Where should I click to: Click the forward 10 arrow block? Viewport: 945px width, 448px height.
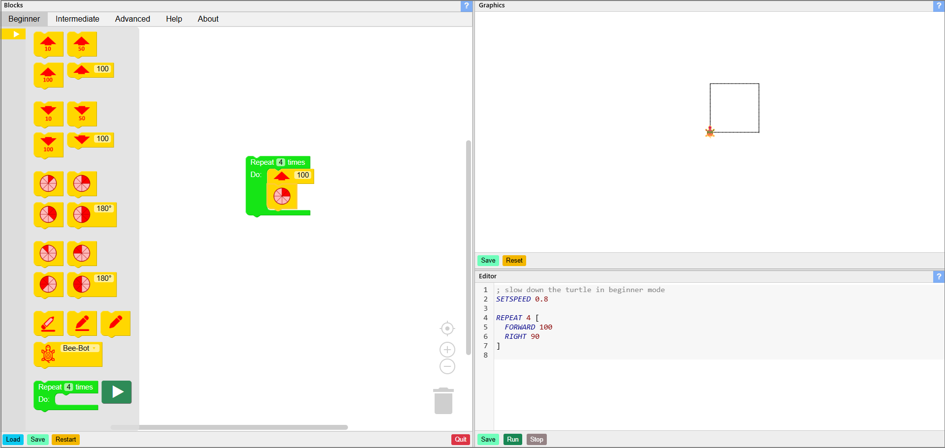[48, 44]
